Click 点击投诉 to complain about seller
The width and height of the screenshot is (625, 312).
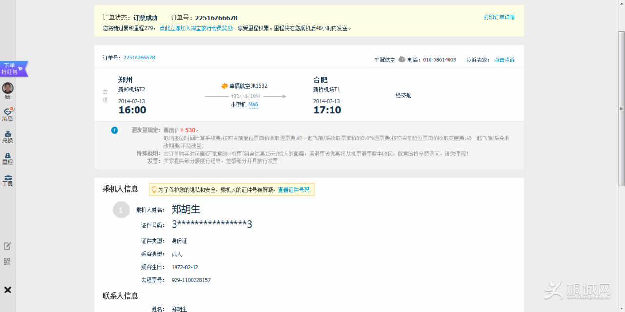504,60
